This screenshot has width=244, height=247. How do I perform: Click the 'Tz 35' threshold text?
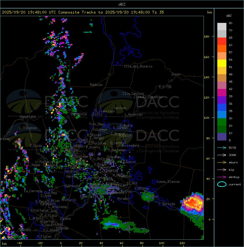coord(158,12)
